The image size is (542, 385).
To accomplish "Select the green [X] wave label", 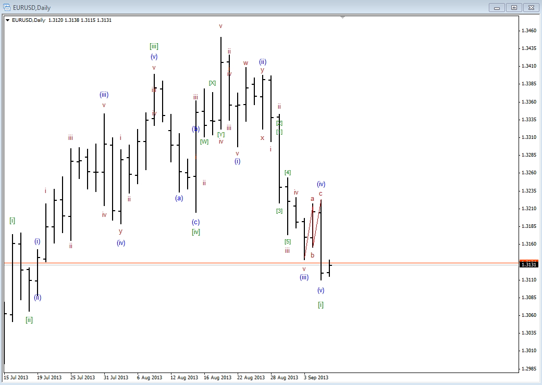I will click(x=212, y=83).
